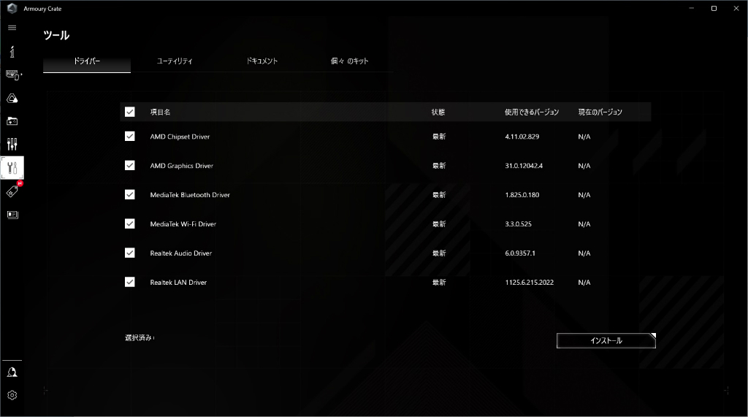Click version 4.11.02.829 of AMD Chipset Driver
This screenshot has width=748, height=417.
pyautogui.click(x=522, y=137)
